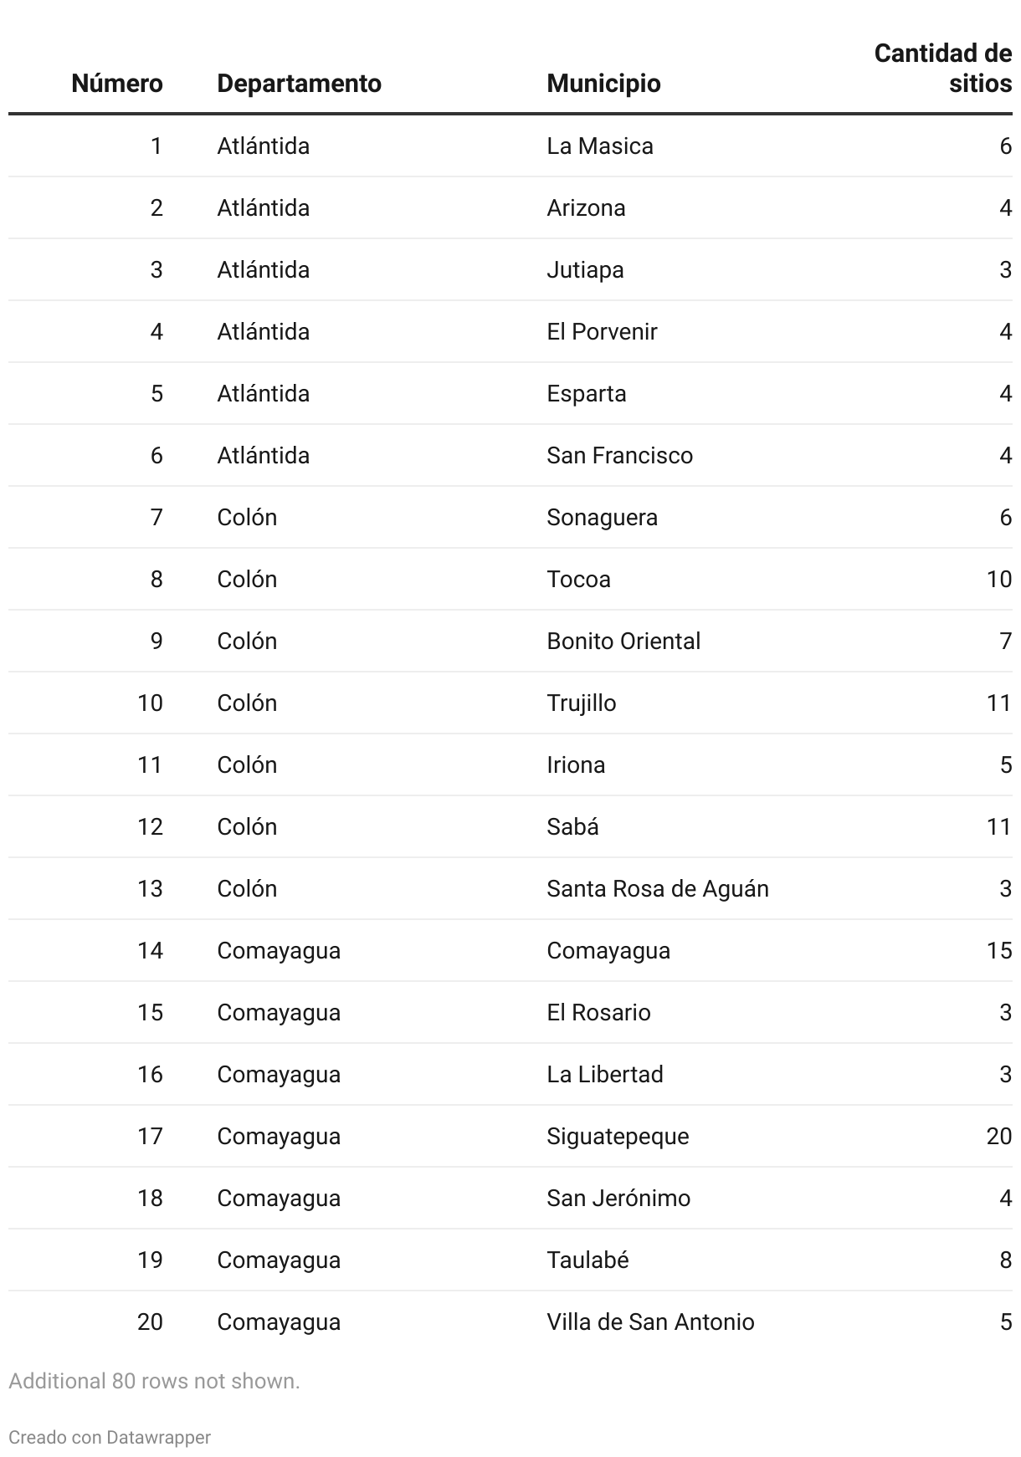Click the Siguatepeque row entry
The height and width of the screenshot is (1457, 1021).
[618, 1137]
